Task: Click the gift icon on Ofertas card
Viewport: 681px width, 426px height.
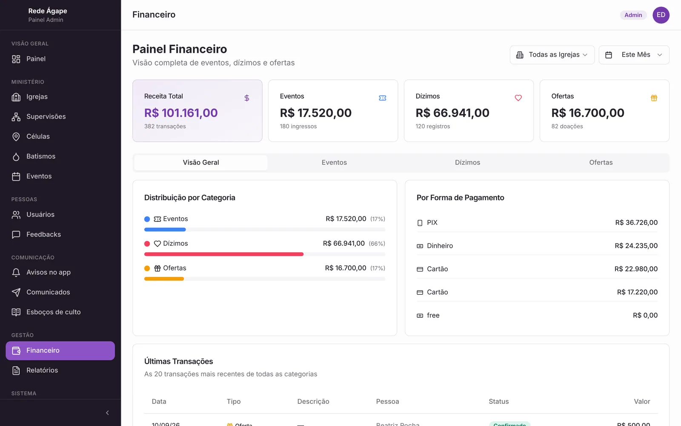Action: click(x=654, y=98)
